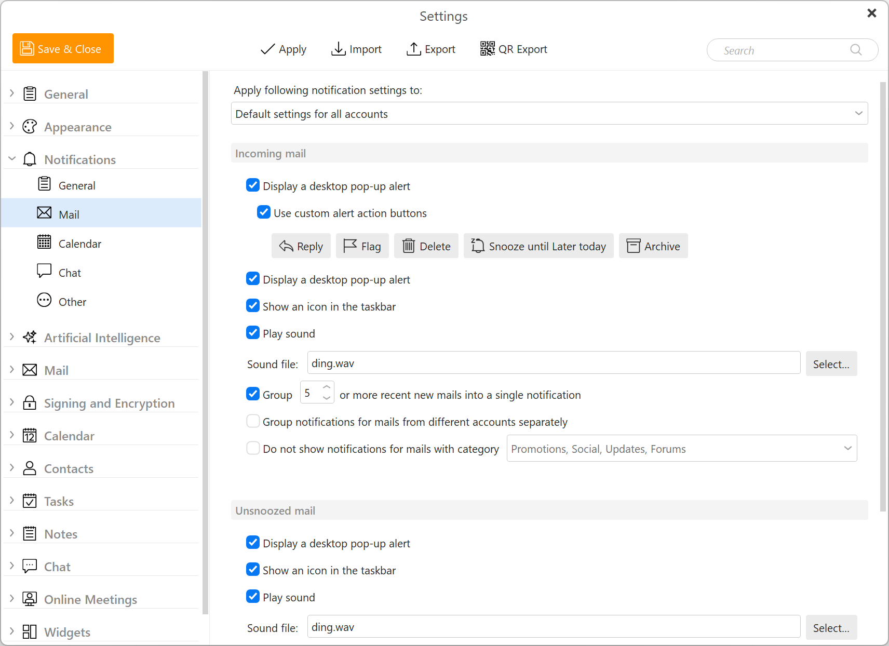Click the sidebar vertical scrollbar

(205, 343)
